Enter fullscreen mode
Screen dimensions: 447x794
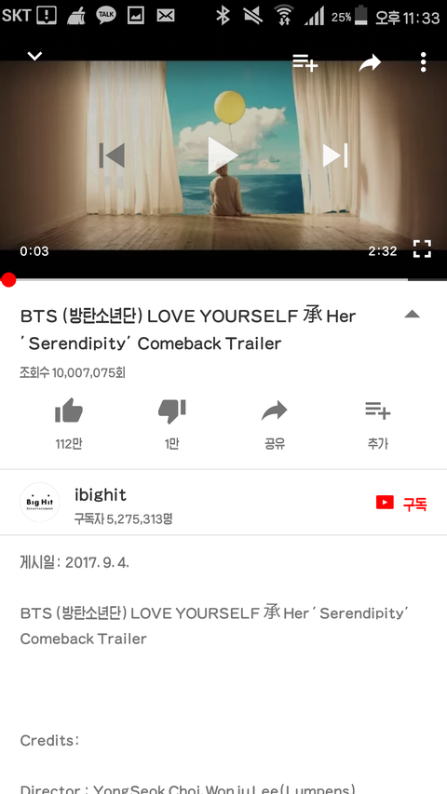click(x=422, y=249)
